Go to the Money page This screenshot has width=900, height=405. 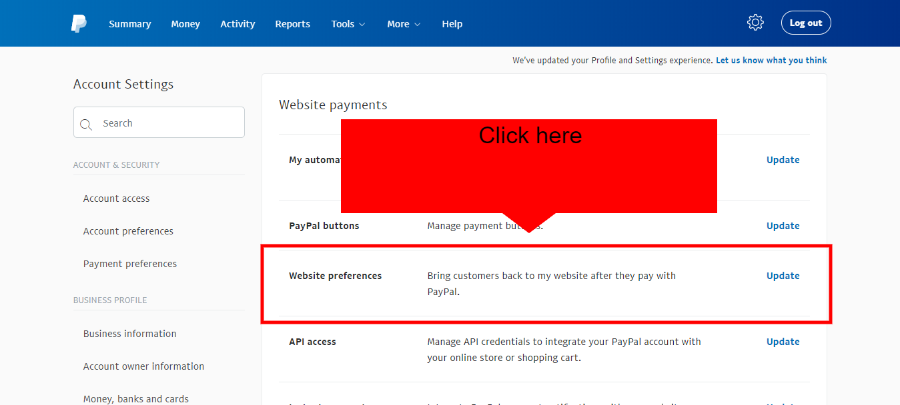click(185, 24)
